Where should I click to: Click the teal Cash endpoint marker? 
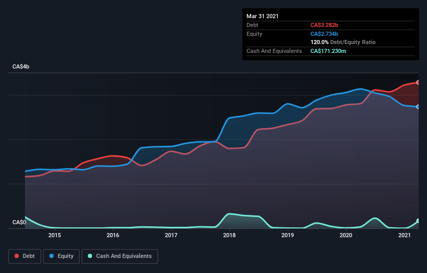(418, 221)
